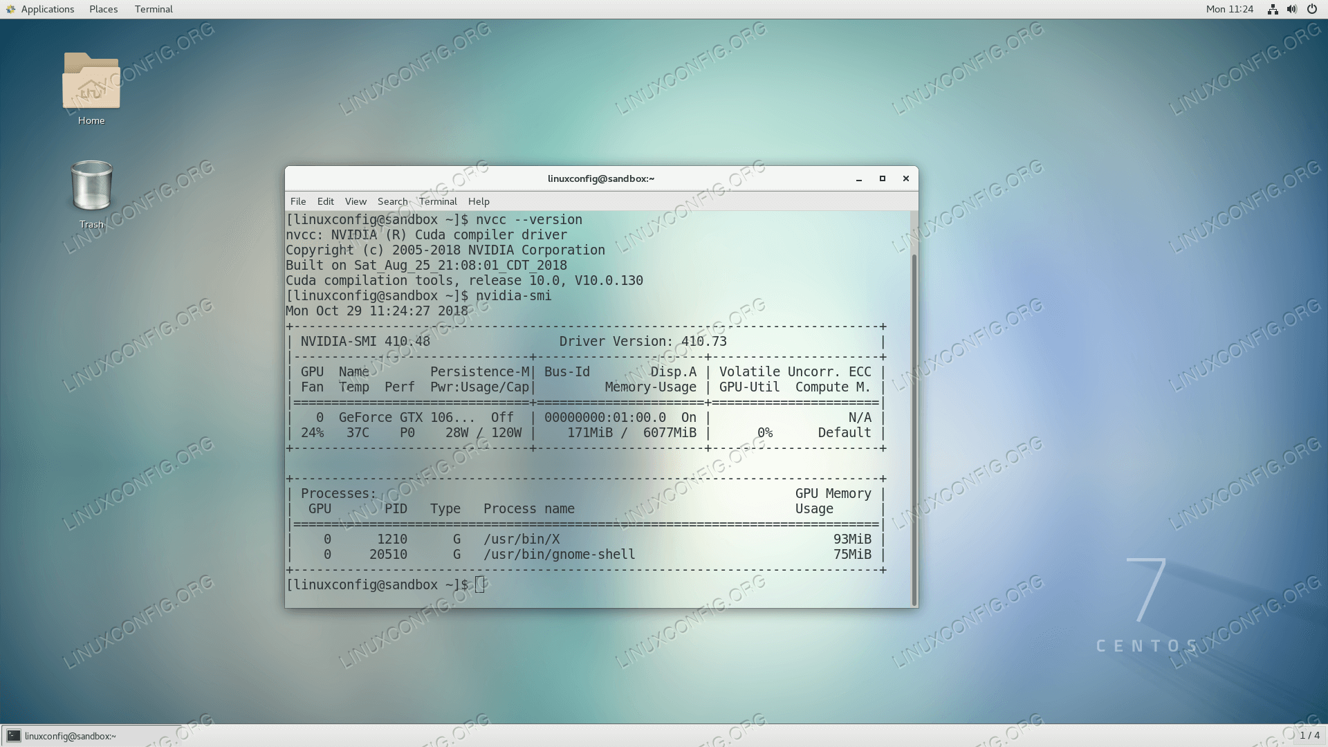
Task: Open the Help menu in terminal
Action: point(479,201)
